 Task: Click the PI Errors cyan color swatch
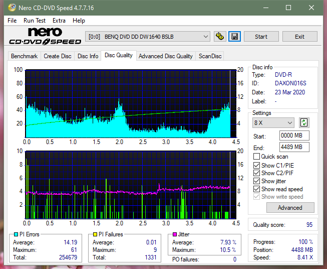[x=16, y=234]
